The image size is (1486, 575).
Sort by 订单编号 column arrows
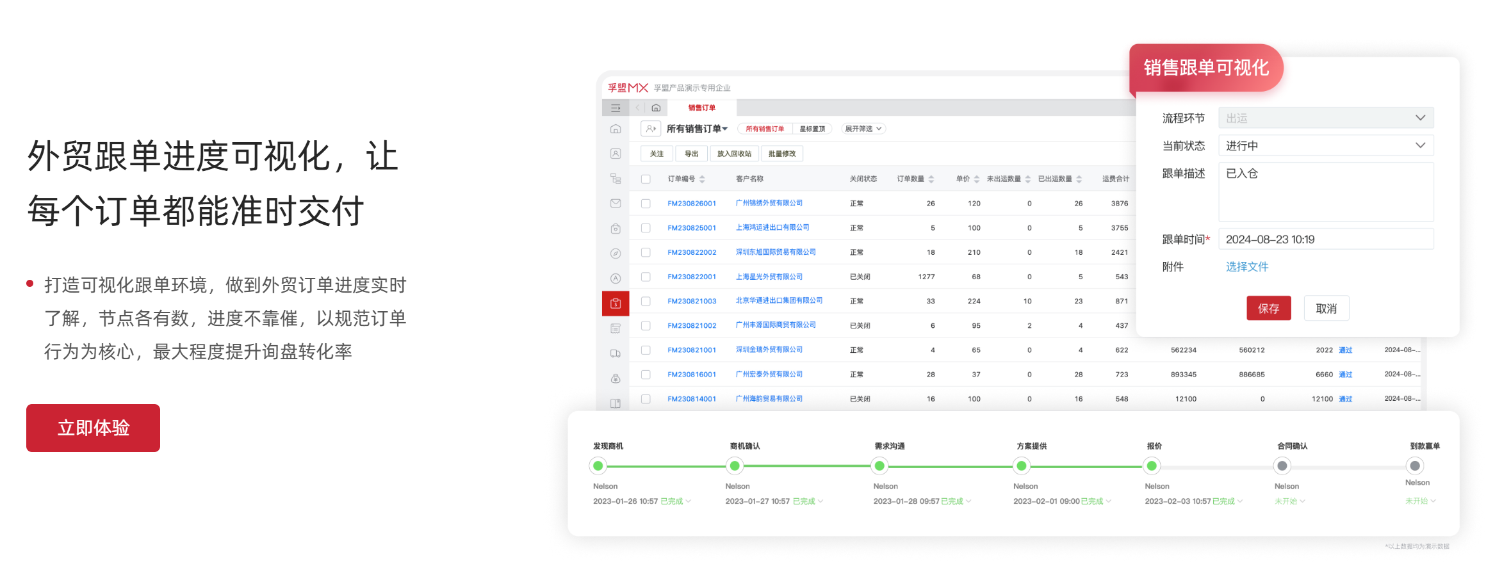702,179
